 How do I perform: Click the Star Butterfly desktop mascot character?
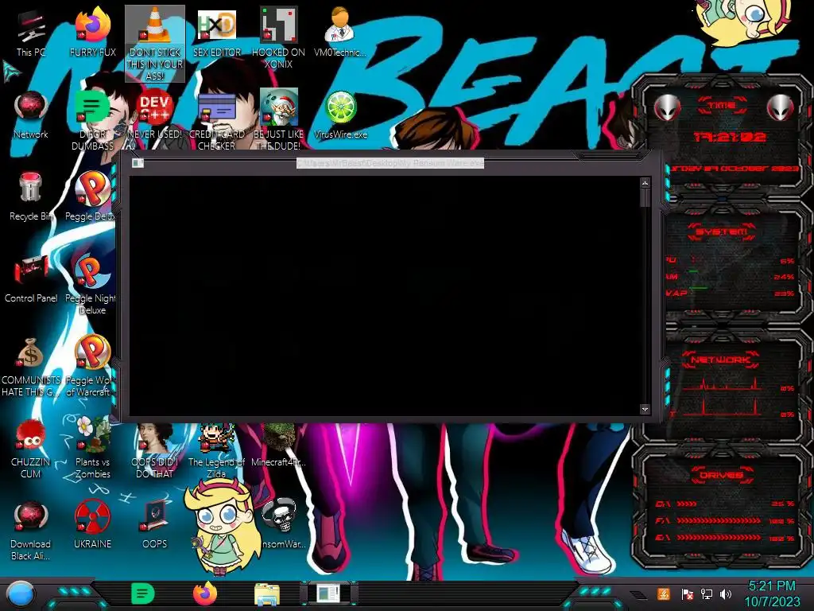click(223, 526)
